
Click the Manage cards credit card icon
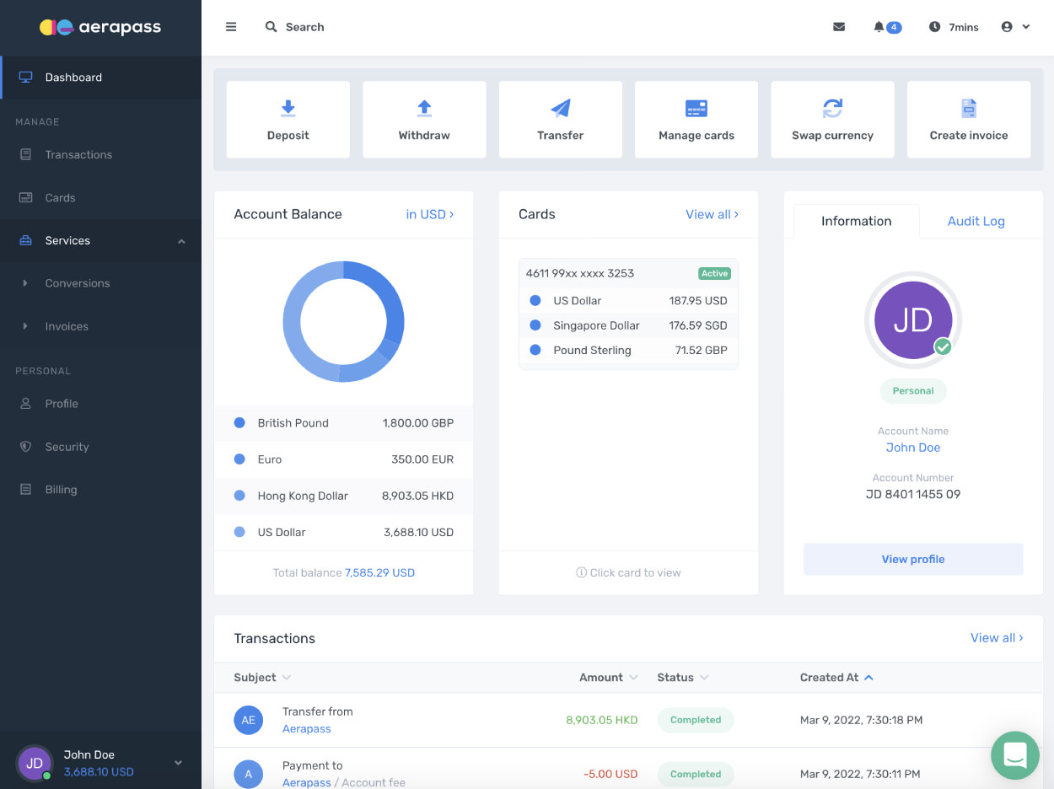(696, 108)
